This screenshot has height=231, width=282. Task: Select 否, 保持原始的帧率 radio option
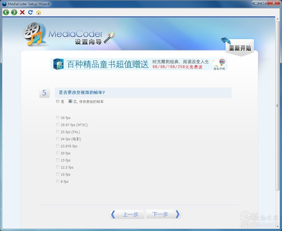pyautogui.click(x=70, y=101)
